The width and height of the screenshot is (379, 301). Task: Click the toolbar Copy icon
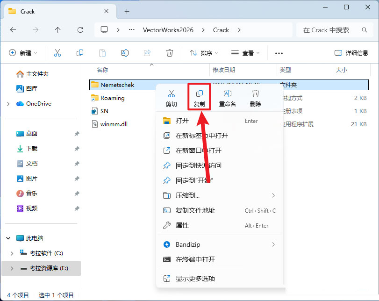tap(80, 53)
